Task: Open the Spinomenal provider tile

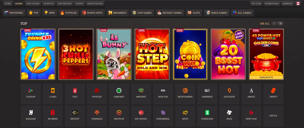Action: (x=163, y=116)
